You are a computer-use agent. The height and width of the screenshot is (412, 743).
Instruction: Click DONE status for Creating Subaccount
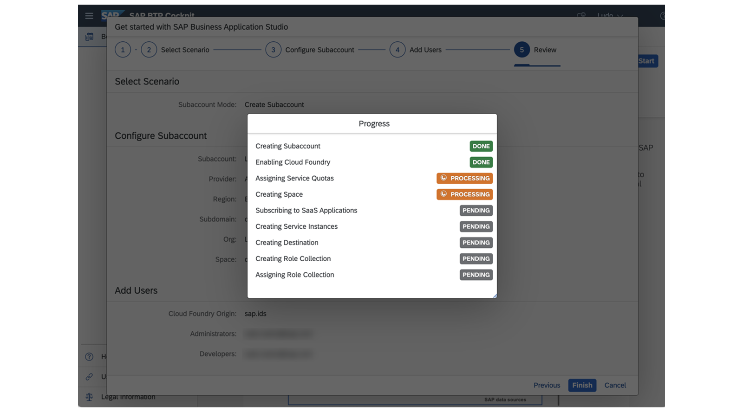pyautogui.click(x=481, y=146)
